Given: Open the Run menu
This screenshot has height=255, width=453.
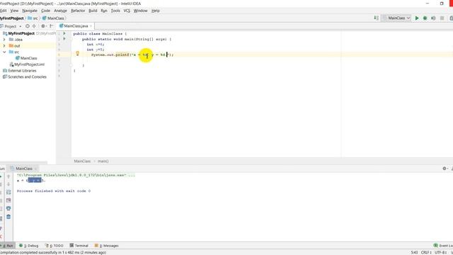Looking at the screenshot, I should tap(104, 11).
